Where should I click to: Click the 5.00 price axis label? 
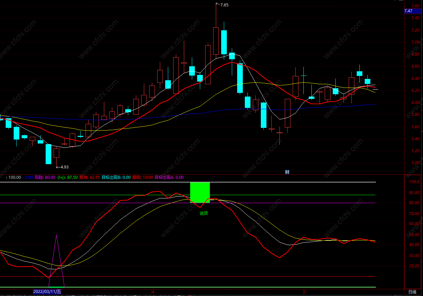[x=415, y=163]
